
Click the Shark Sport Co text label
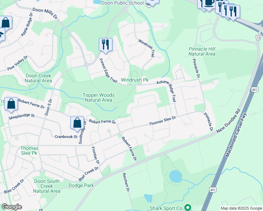[166, 208]
